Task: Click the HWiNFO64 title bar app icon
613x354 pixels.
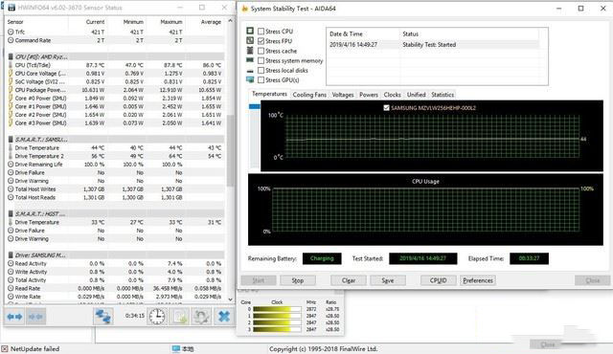Action: tap(11, 8)
